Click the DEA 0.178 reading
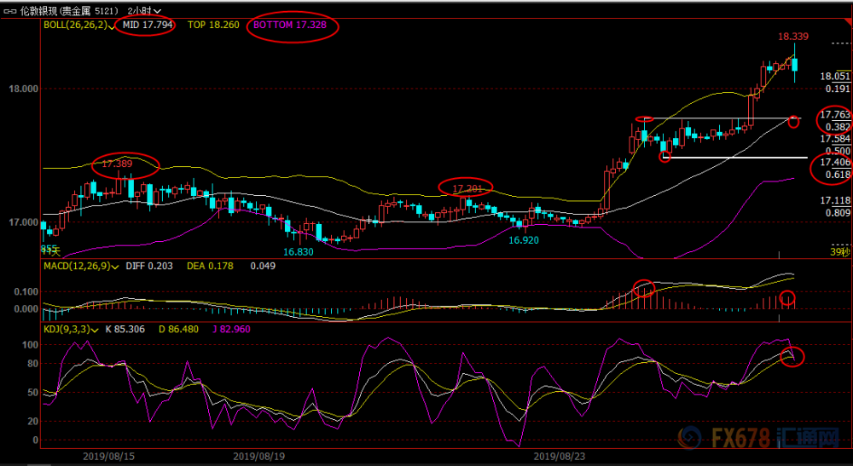The height and width of the screenshot is (466, 853). click(x=210, y=266)
